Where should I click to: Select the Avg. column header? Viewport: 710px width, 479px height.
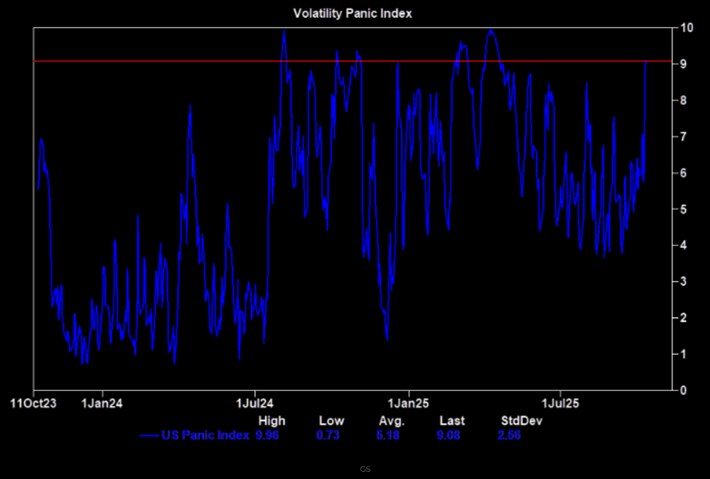pyautogui.click(x=391, y=421)
